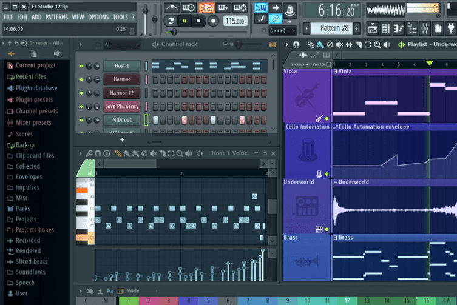Select the piano roll zoom tool
The width and height of the screenshot is (457, 305).
[180, 153]
